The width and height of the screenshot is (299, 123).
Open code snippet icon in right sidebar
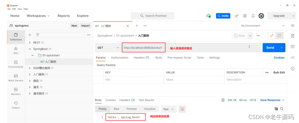pos(293,58)
